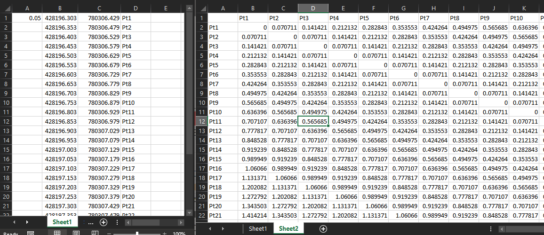
Task: Click the cell with 428197.003
Action: click(x=60, y=149)
